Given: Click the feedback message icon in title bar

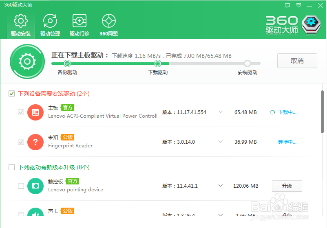Looking at the screenshot, I should pos(287,5).
